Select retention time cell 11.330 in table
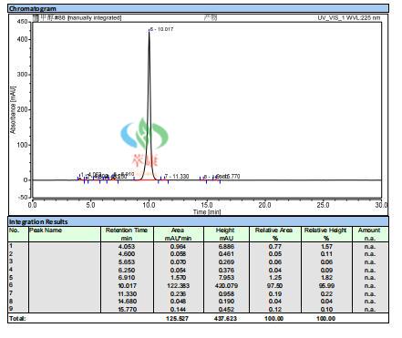402x338 pixels. point(127,293)
